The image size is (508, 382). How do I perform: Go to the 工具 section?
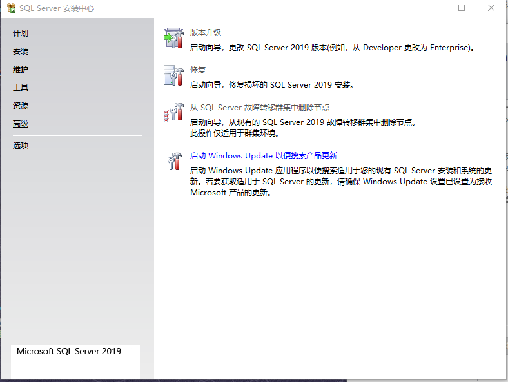tap(21, 88)
